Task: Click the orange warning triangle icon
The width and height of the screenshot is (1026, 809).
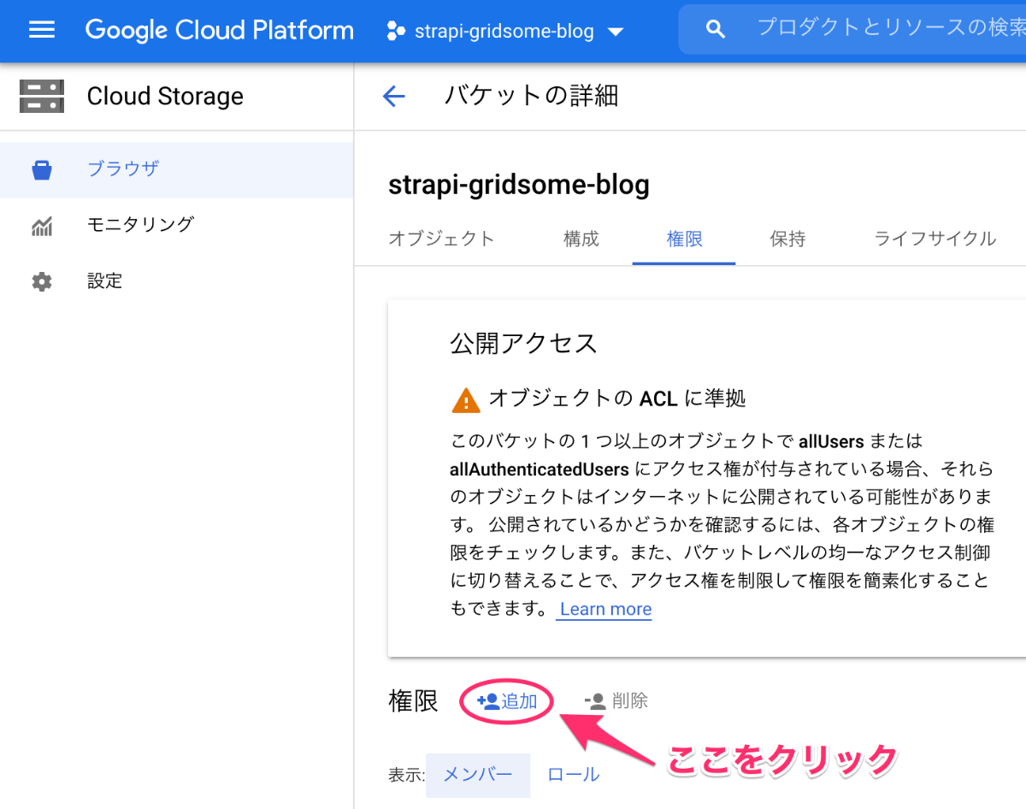Action: point(465,399)
